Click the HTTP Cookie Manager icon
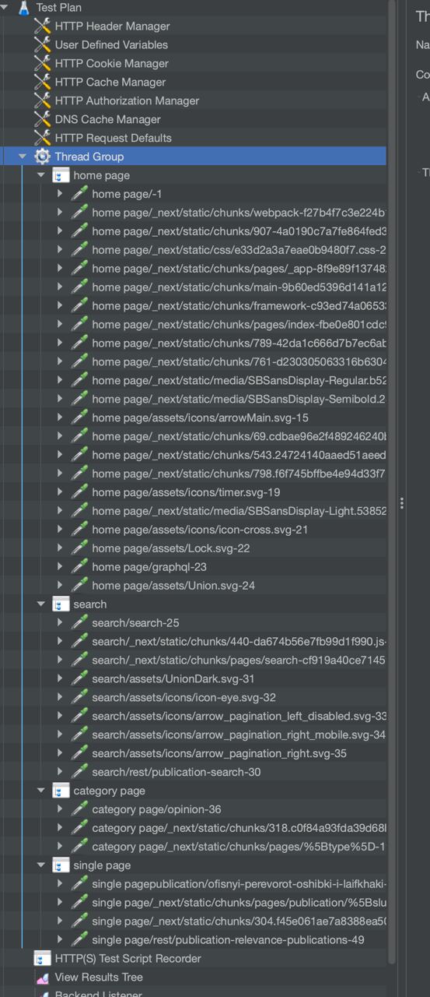 point(43,63)
